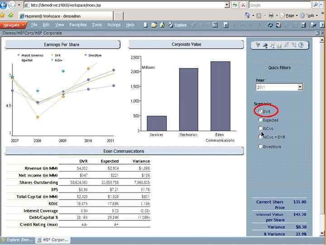
Task: Click the export icon next to Save
Action: click(313, 25)
